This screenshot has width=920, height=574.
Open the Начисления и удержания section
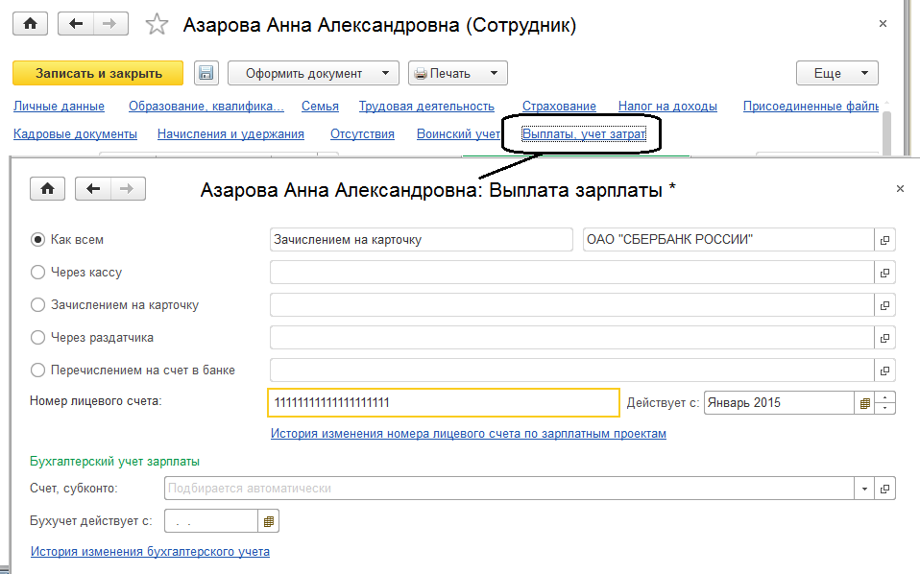point(230,134)
